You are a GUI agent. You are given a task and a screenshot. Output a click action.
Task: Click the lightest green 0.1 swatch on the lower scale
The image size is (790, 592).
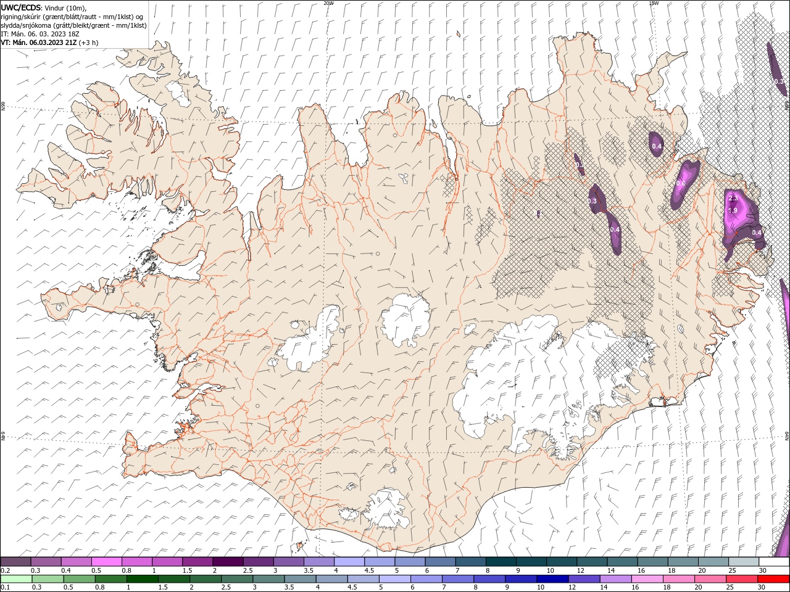pos(16,579)
